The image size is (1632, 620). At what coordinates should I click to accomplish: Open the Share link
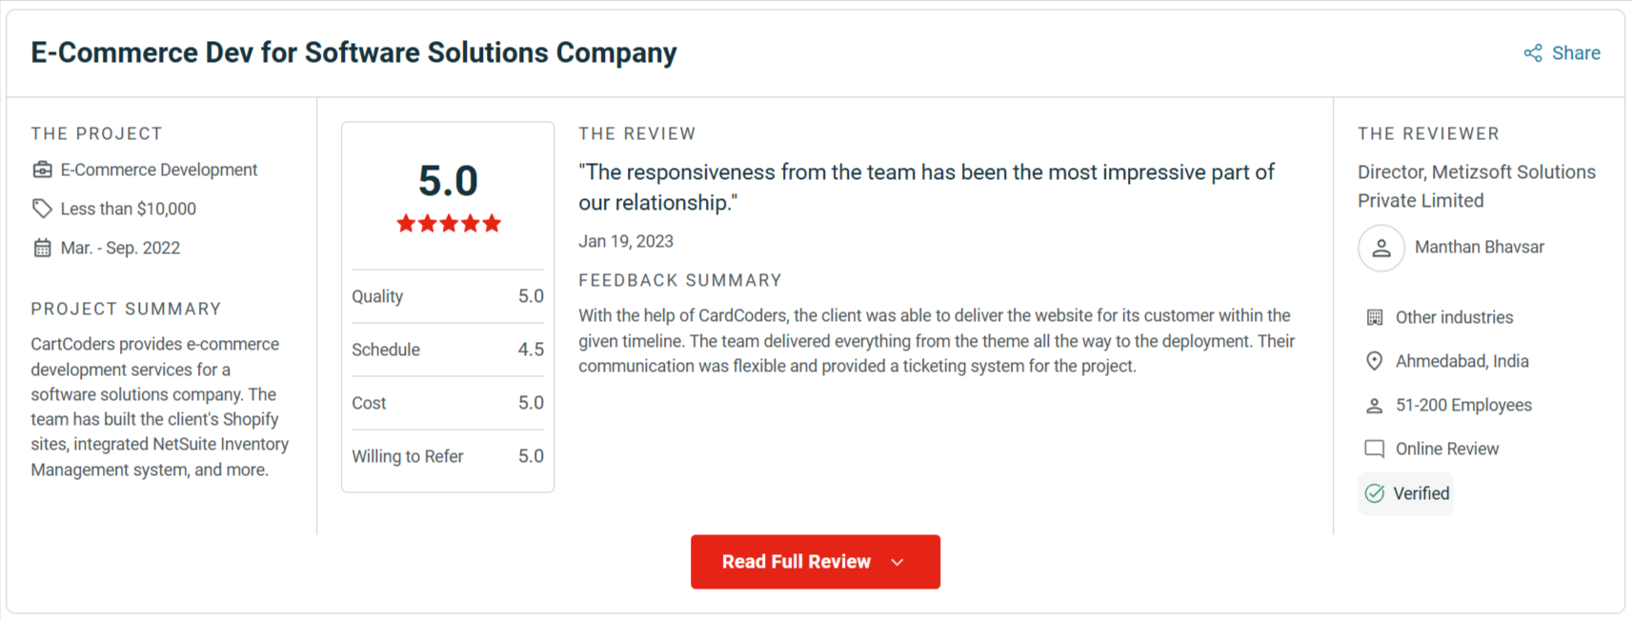pos(1575,53)
